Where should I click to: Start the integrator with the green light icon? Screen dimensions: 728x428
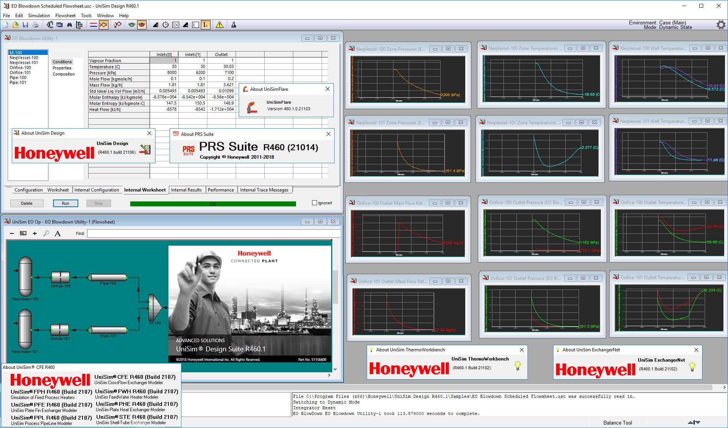132,25
